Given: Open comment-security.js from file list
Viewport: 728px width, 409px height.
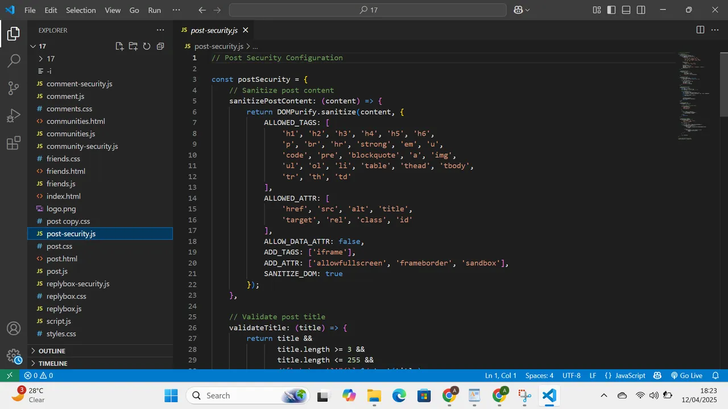Looking at the screenshot, I should [x=79, y=84].
